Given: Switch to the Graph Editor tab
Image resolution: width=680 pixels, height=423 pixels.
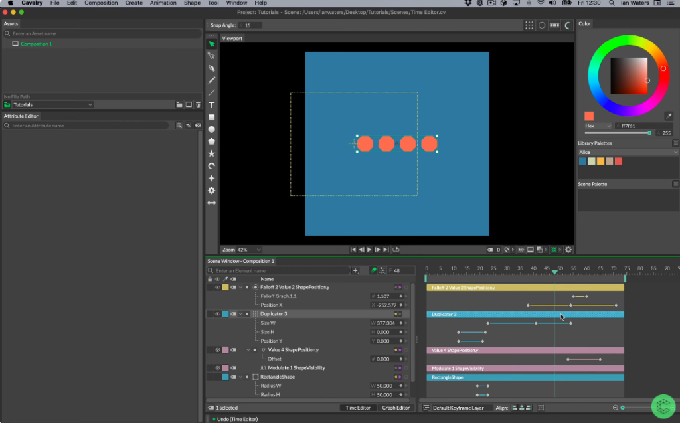Looking at the screenshot, I should click(396, 408).
